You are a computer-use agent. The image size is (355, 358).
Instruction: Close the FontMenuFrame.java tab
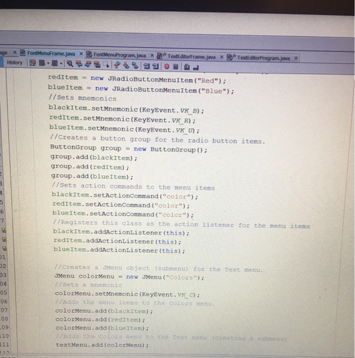(x=81, y=54)
